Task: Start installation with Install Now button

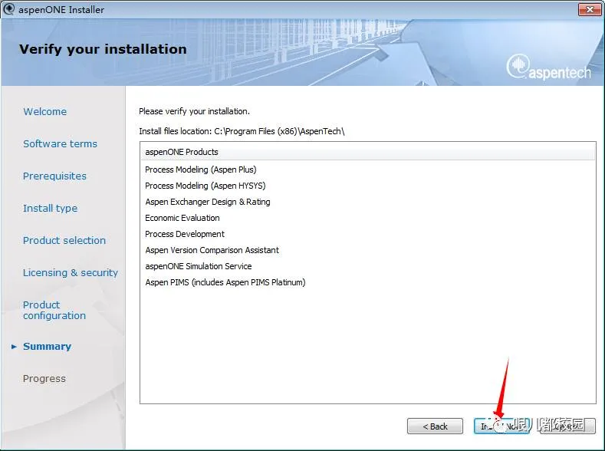Action: pyautogui.click(x=501, y=426)
